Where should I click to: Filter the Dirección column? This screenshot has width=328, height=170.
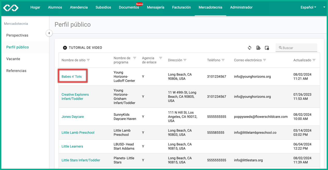click(x=185, y=60)
